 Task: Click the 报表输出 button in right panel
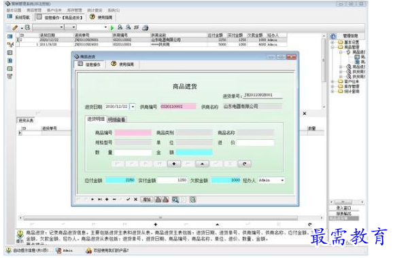[343, 213]
